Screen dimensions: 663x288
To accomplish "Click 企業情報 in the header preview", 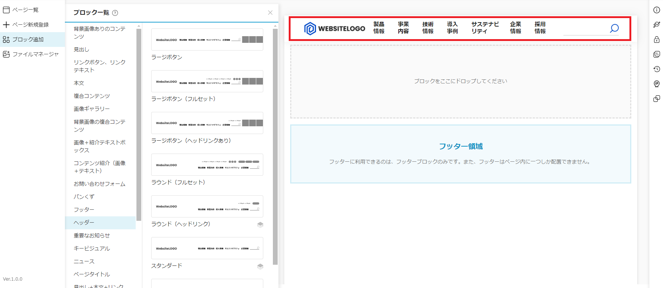I will pos(516,28).
